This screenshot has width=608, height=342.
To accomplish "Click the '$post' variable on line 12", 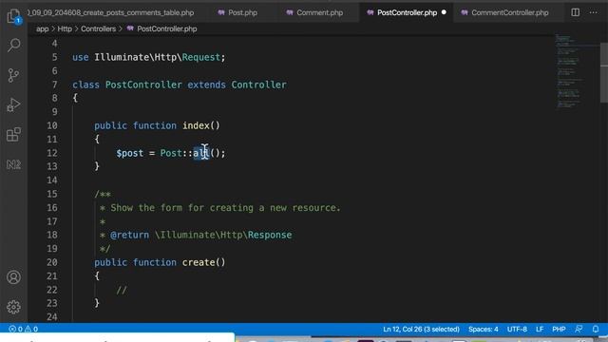I will click(x=130, y=153).
